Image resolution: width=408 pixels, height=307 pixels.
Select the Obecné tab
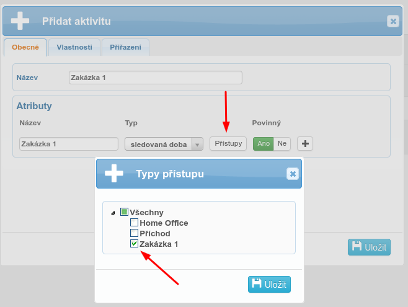(25, 47)
